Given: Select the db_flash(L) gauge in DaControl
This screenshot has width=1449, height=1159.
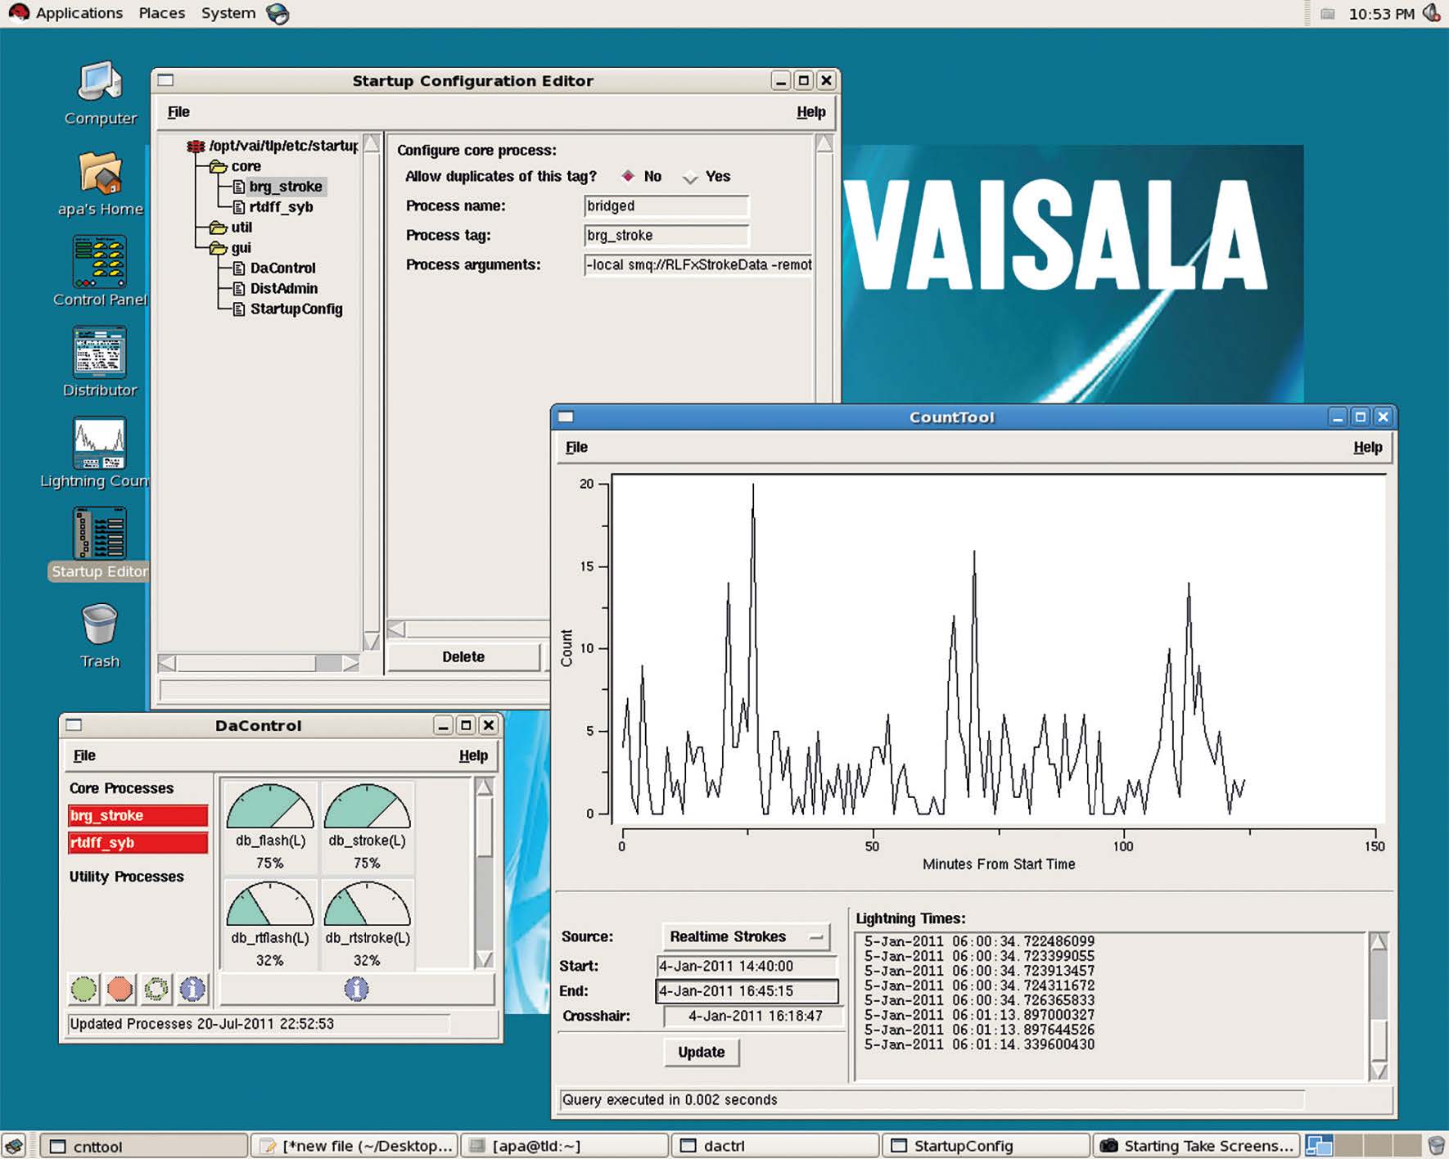Looking at the screenshot, I should tap(270, 827).
